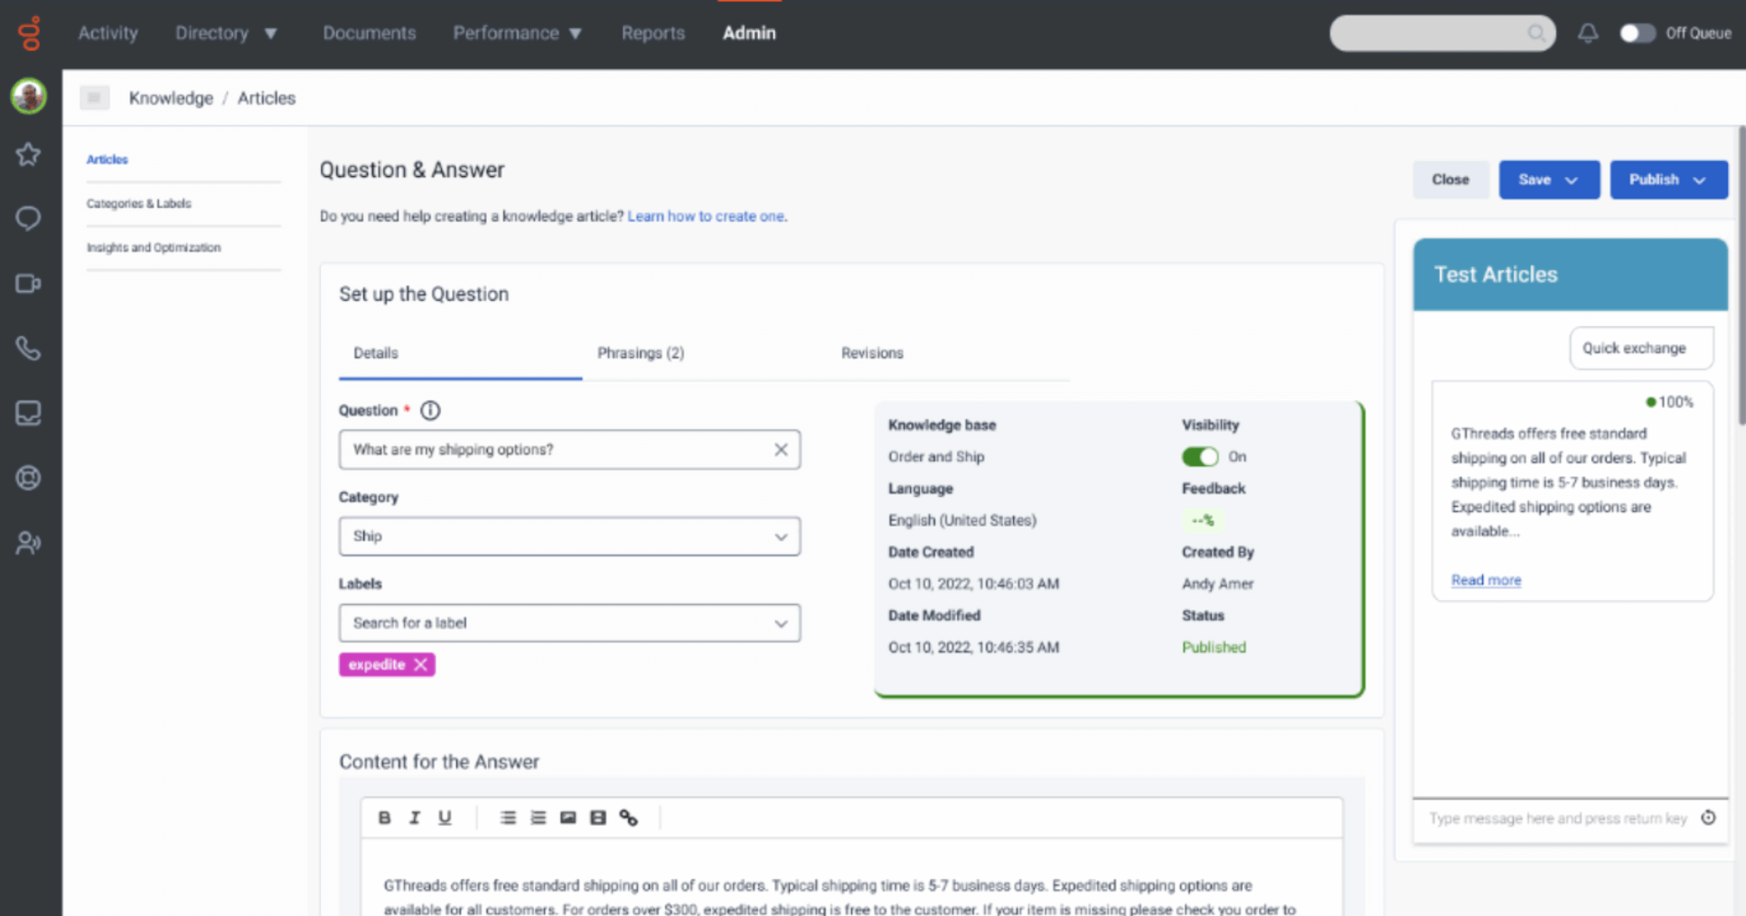Insert a hyperlink using link icon
The height and width of the screenshot is (916, 1746).
(628, 818)
